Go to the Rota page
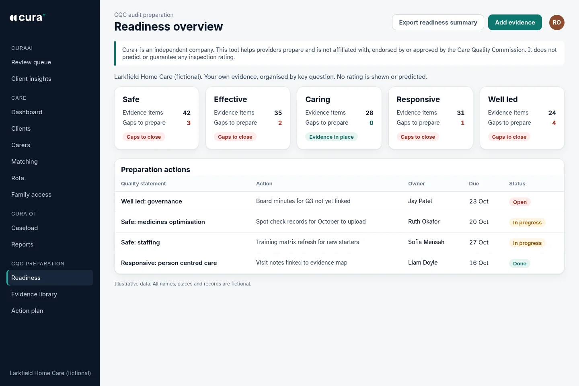 pyautogui.click(x=50, y=178)
